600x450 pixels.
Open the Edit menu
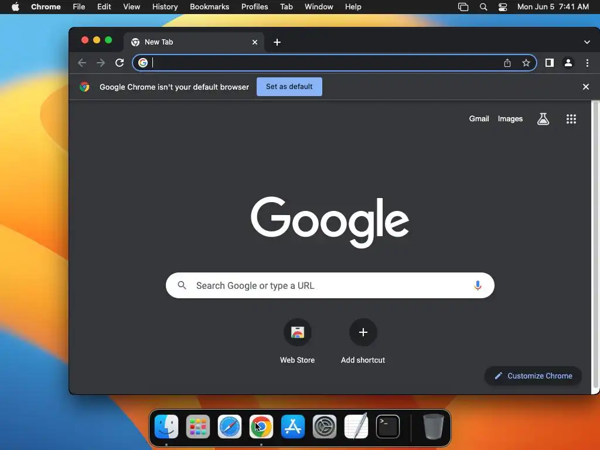pos(104,6)
